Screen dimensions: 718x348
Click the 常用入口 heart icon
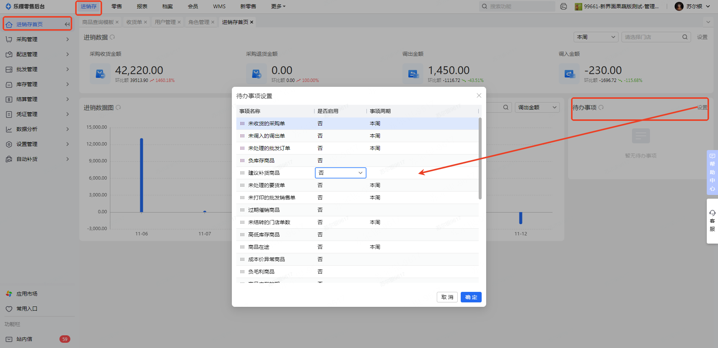coord(9,309)
